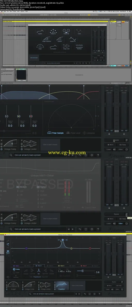Choose the Maximizer module icon
The image size is (132, 307).
tap(79, 47)
